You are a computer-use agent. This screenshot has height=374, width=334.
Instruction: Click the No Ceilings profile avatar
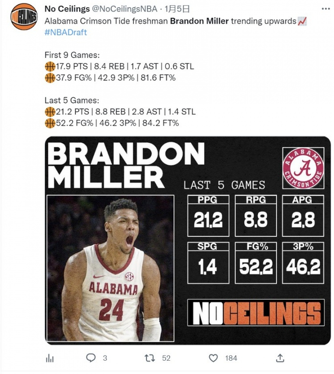click(24, 17)
